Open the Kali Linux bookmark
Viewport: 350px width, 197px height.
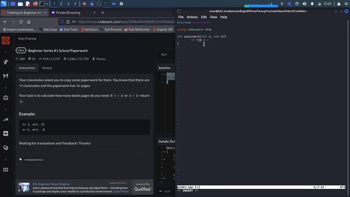click(x=48, y=30)
